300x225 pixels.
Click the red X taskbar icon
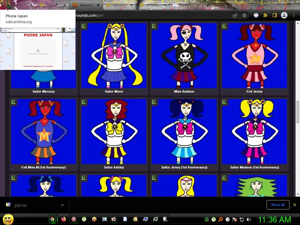pyautogui.click(x=74, y=219)
